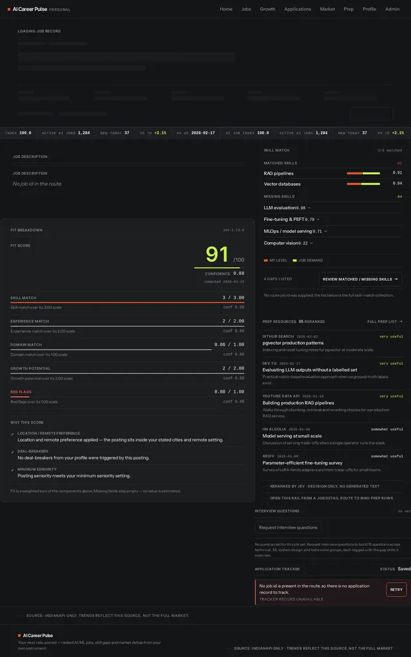Open Building production RAG pipelines resource
Screen dimensions: 411x657
tap(299, 403)
